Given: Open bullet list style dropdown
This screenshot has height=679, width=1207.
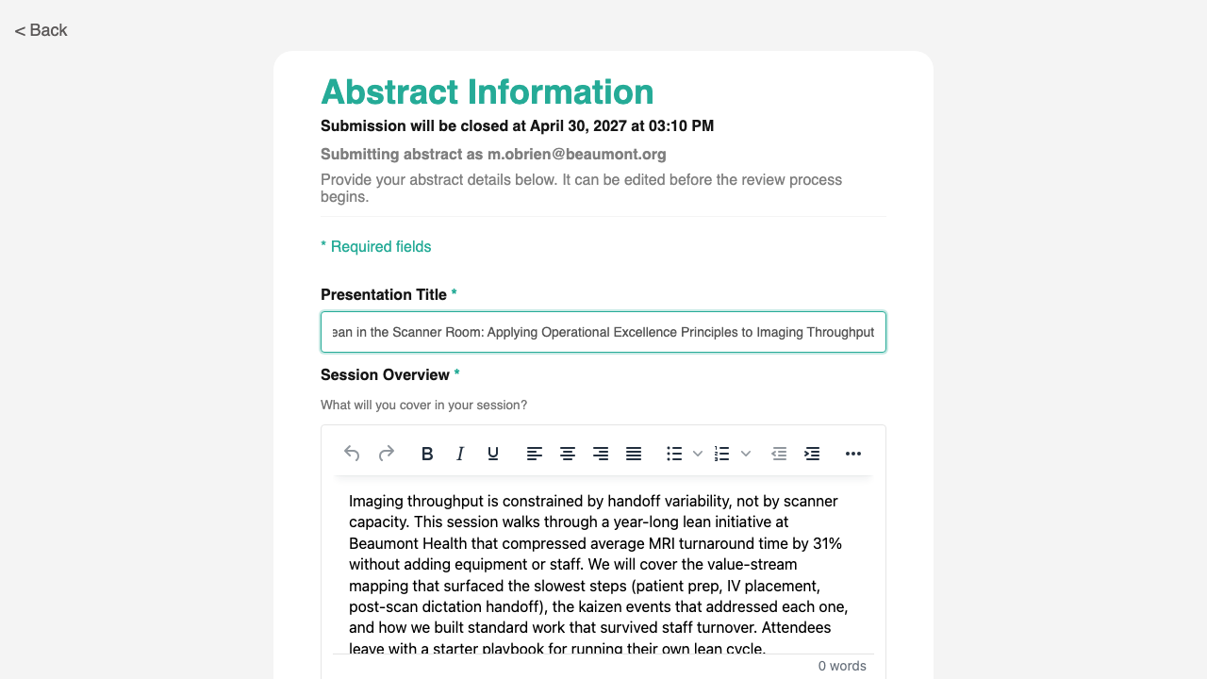Looking at the screenshot, I should pos(698,454).
